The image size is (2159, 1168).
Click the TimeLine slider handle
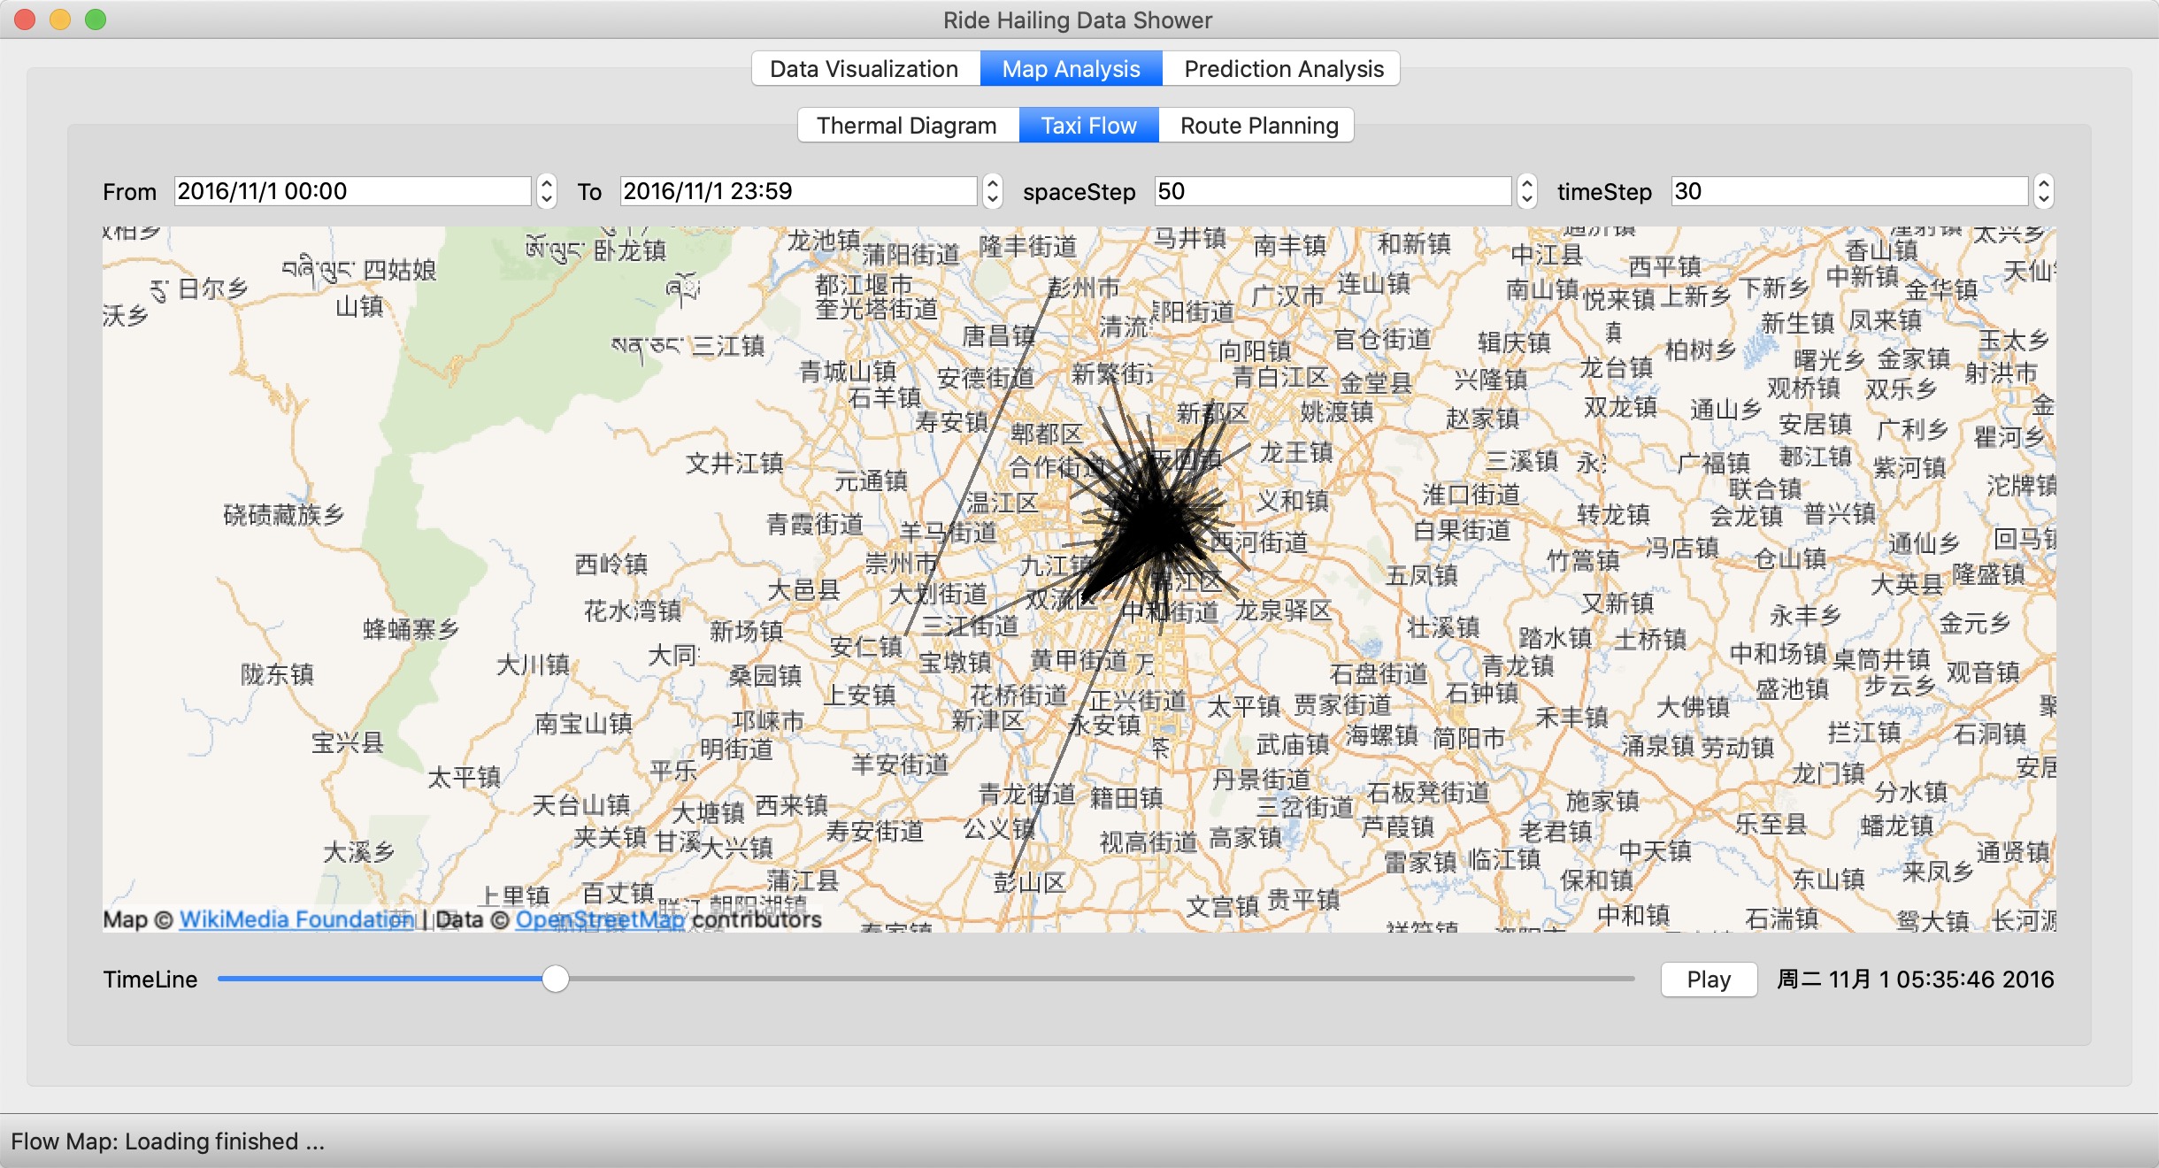point(555,979)
